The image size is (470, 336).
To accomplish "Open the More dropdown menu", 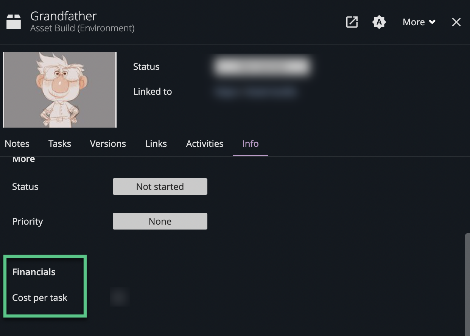I will coord(419,22).
